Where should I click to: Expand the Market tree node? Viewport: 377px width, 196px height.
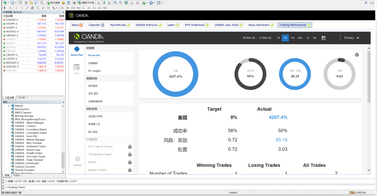tap(9, 106)
